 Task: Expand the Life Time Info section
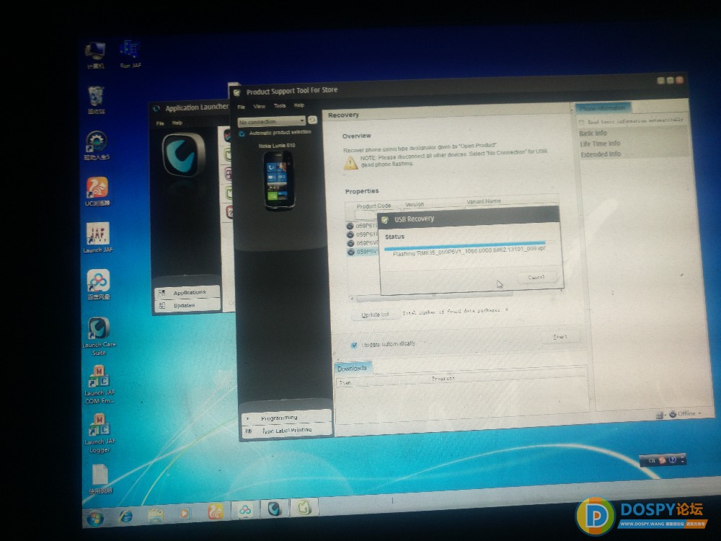coord(600,144)
